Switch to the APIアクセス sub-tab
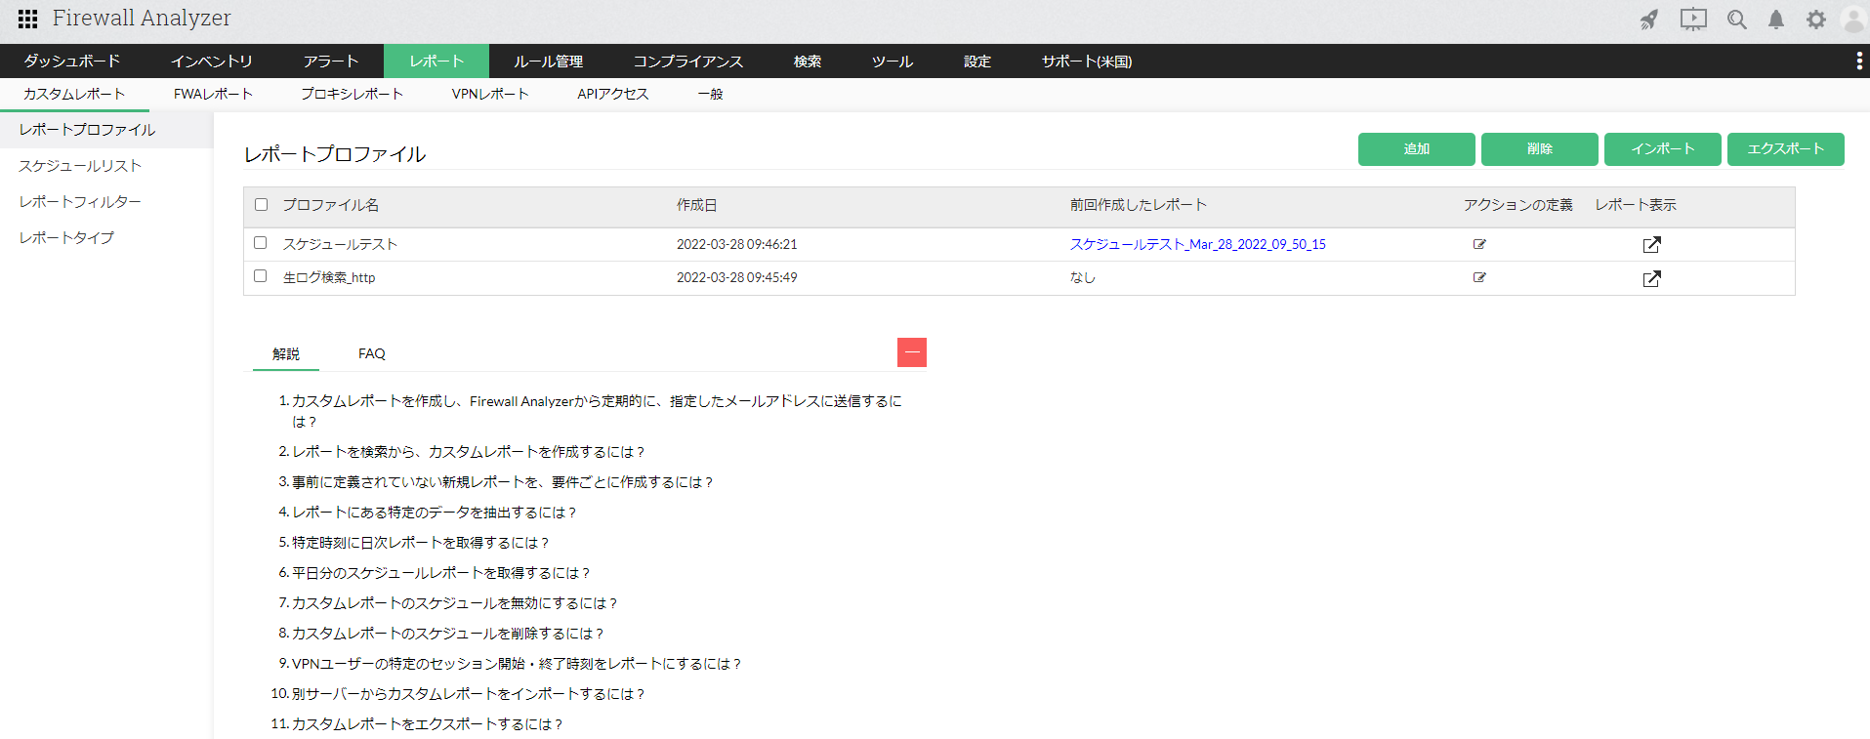Screen dimensions: 1870x739 [x=613, y=95]
